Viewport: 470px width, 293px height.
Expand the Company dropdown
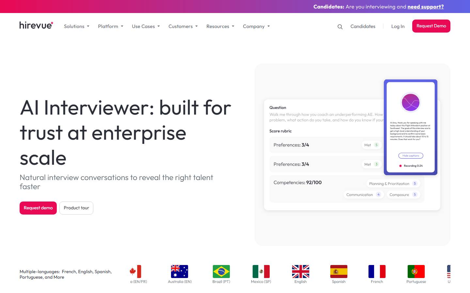pos(256,26)
